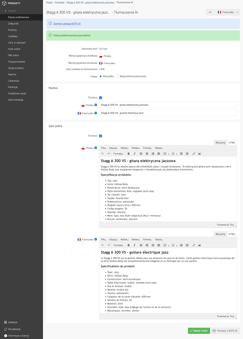This screenshot has height=339, width=243.
Task: Click undo arrow in Polska editor
Action: [x=102, y=154]
